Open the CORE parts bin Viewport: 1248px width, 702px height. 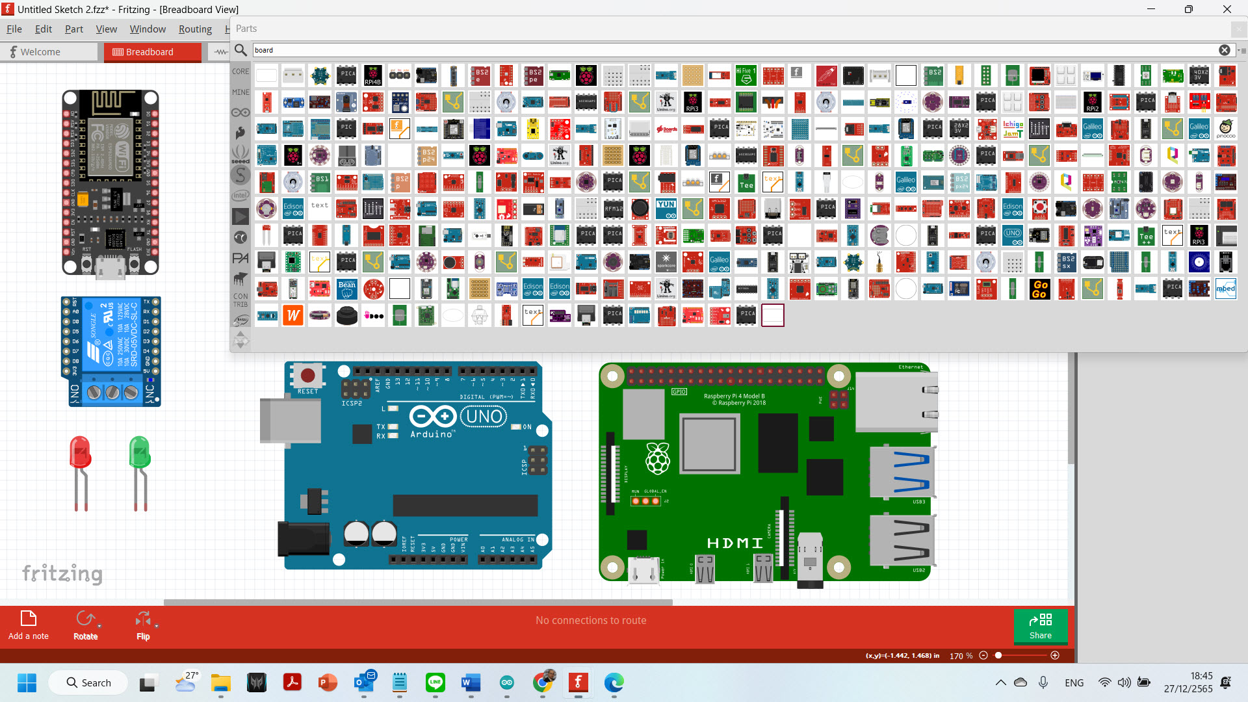240,71
